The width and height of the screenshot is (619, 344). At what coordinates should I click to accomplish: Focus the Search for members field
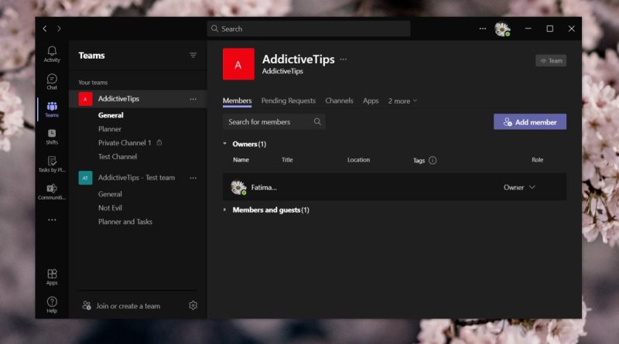click(274, 122)
